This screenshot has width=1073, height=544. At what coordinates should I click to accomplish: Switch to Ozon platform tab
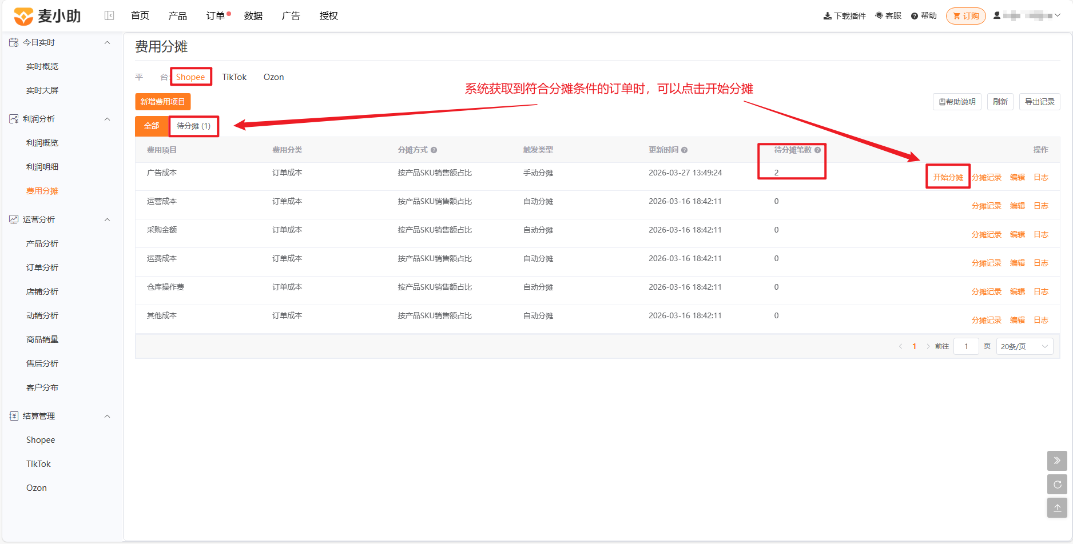point(273,77)
